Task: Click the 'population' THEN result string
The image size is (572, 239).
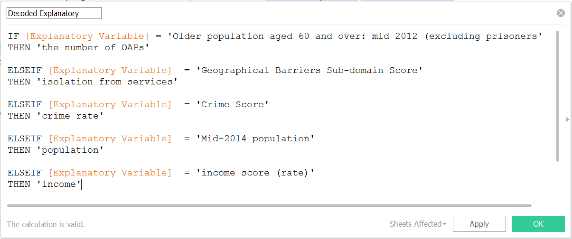Action: point(70,150)
